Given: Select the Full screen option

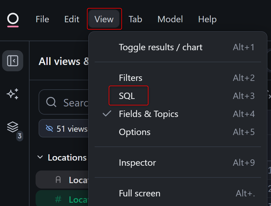Looking at the screenshot, I should click(139, 193).
